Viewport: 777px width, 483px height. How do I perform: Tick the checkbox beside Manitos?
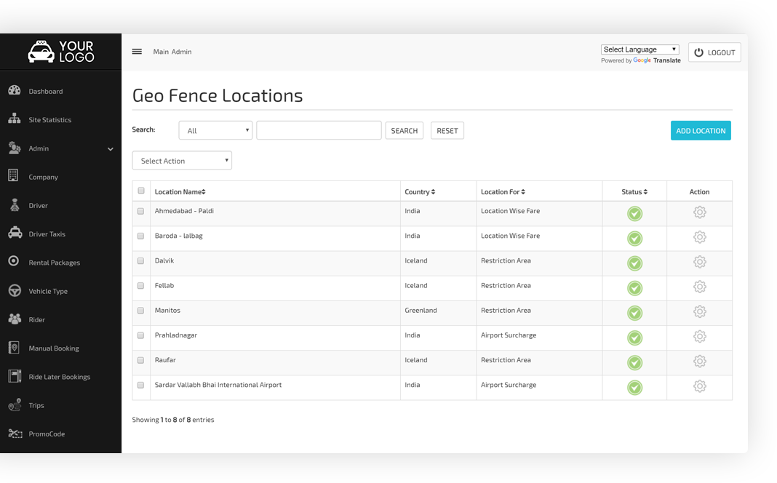140,311
